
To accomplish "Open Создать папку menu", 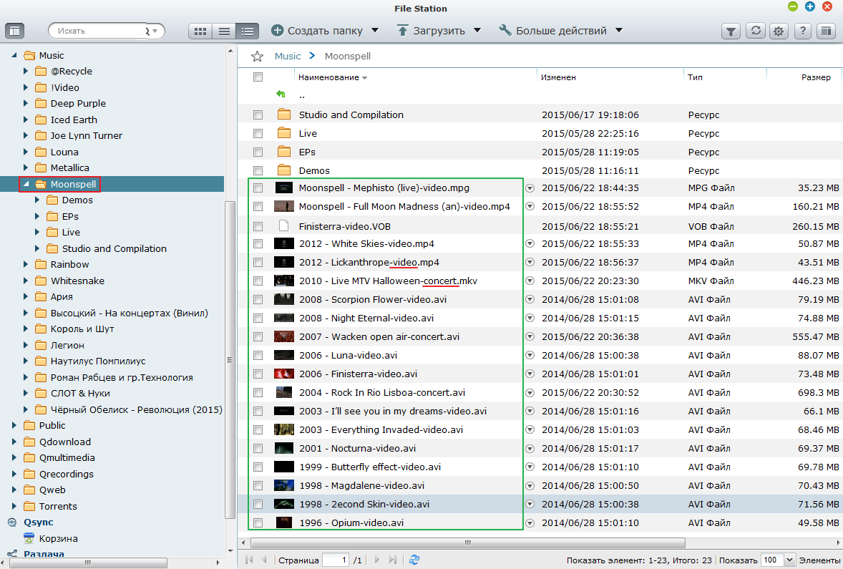I will coord(325,31).
